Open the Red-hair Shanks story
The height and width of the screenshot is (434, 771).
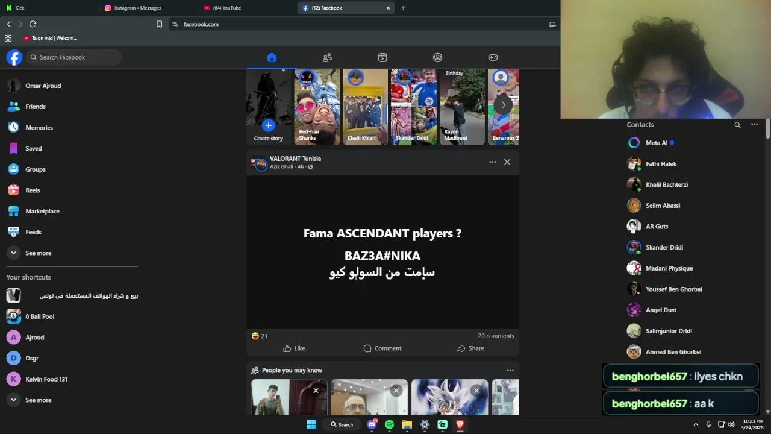(317, 107)
